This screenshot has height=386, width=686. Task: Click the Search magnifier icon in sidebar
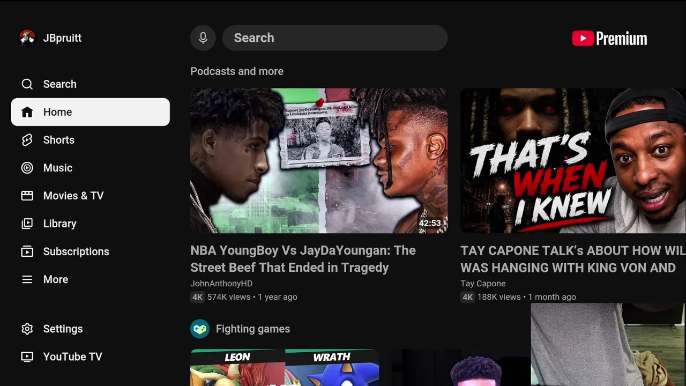click(27, 84)
